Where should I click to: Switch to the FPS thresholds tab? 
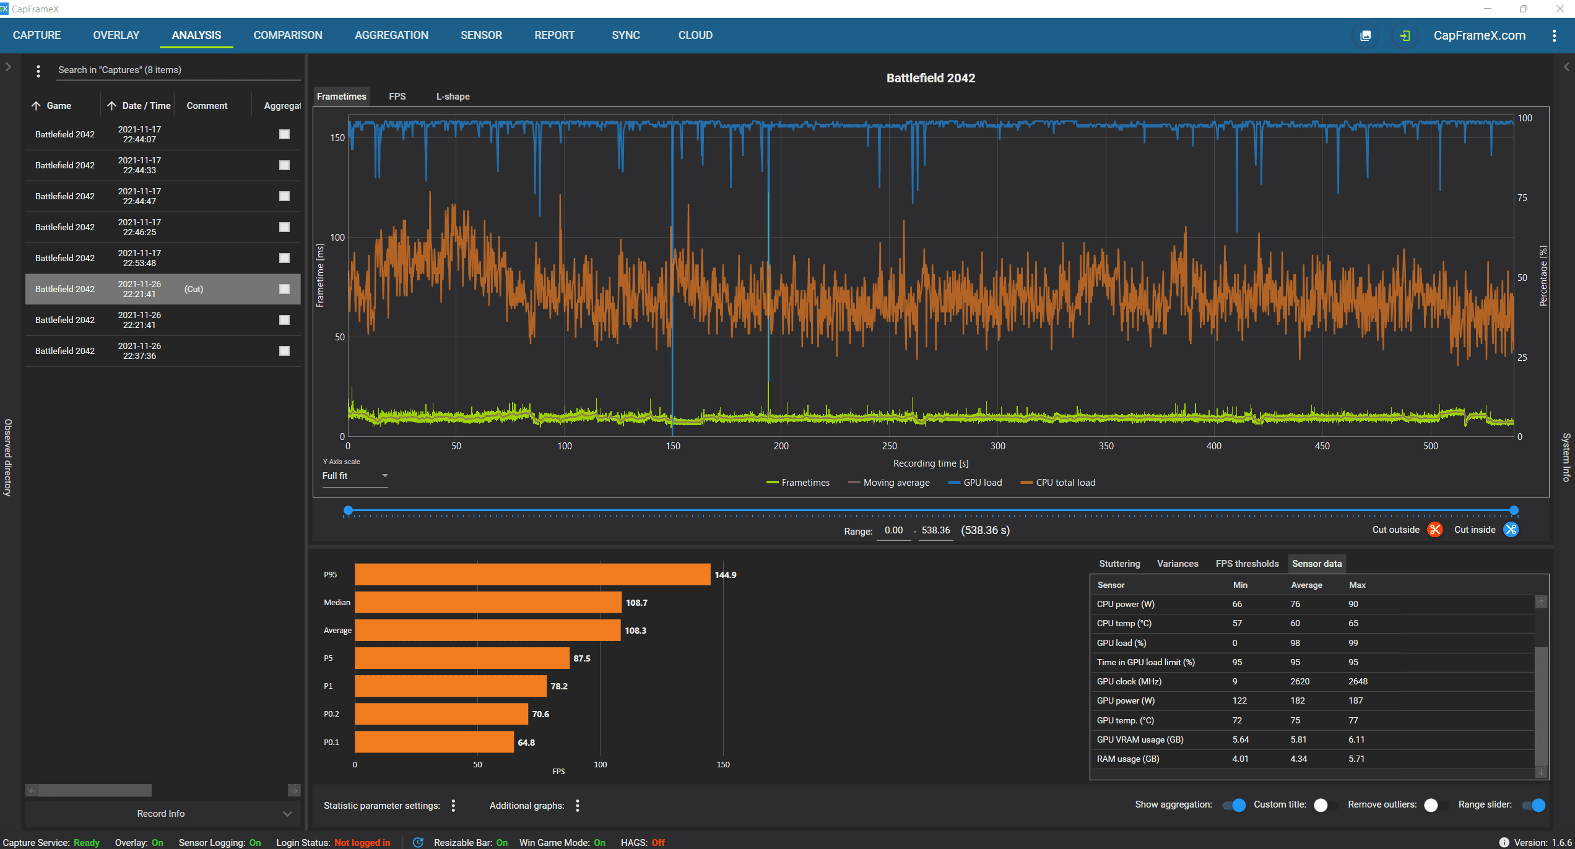[1247, 564]
